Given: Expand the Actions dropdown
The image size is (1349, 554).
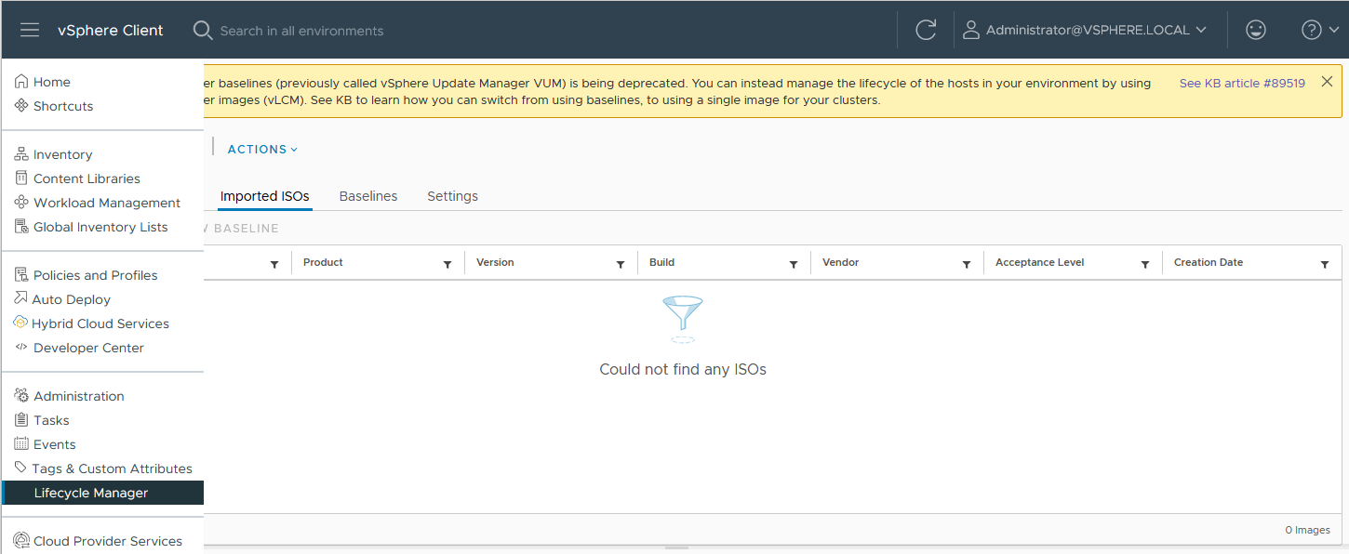Looking at the screenshot, I should (x=262, y=149).
